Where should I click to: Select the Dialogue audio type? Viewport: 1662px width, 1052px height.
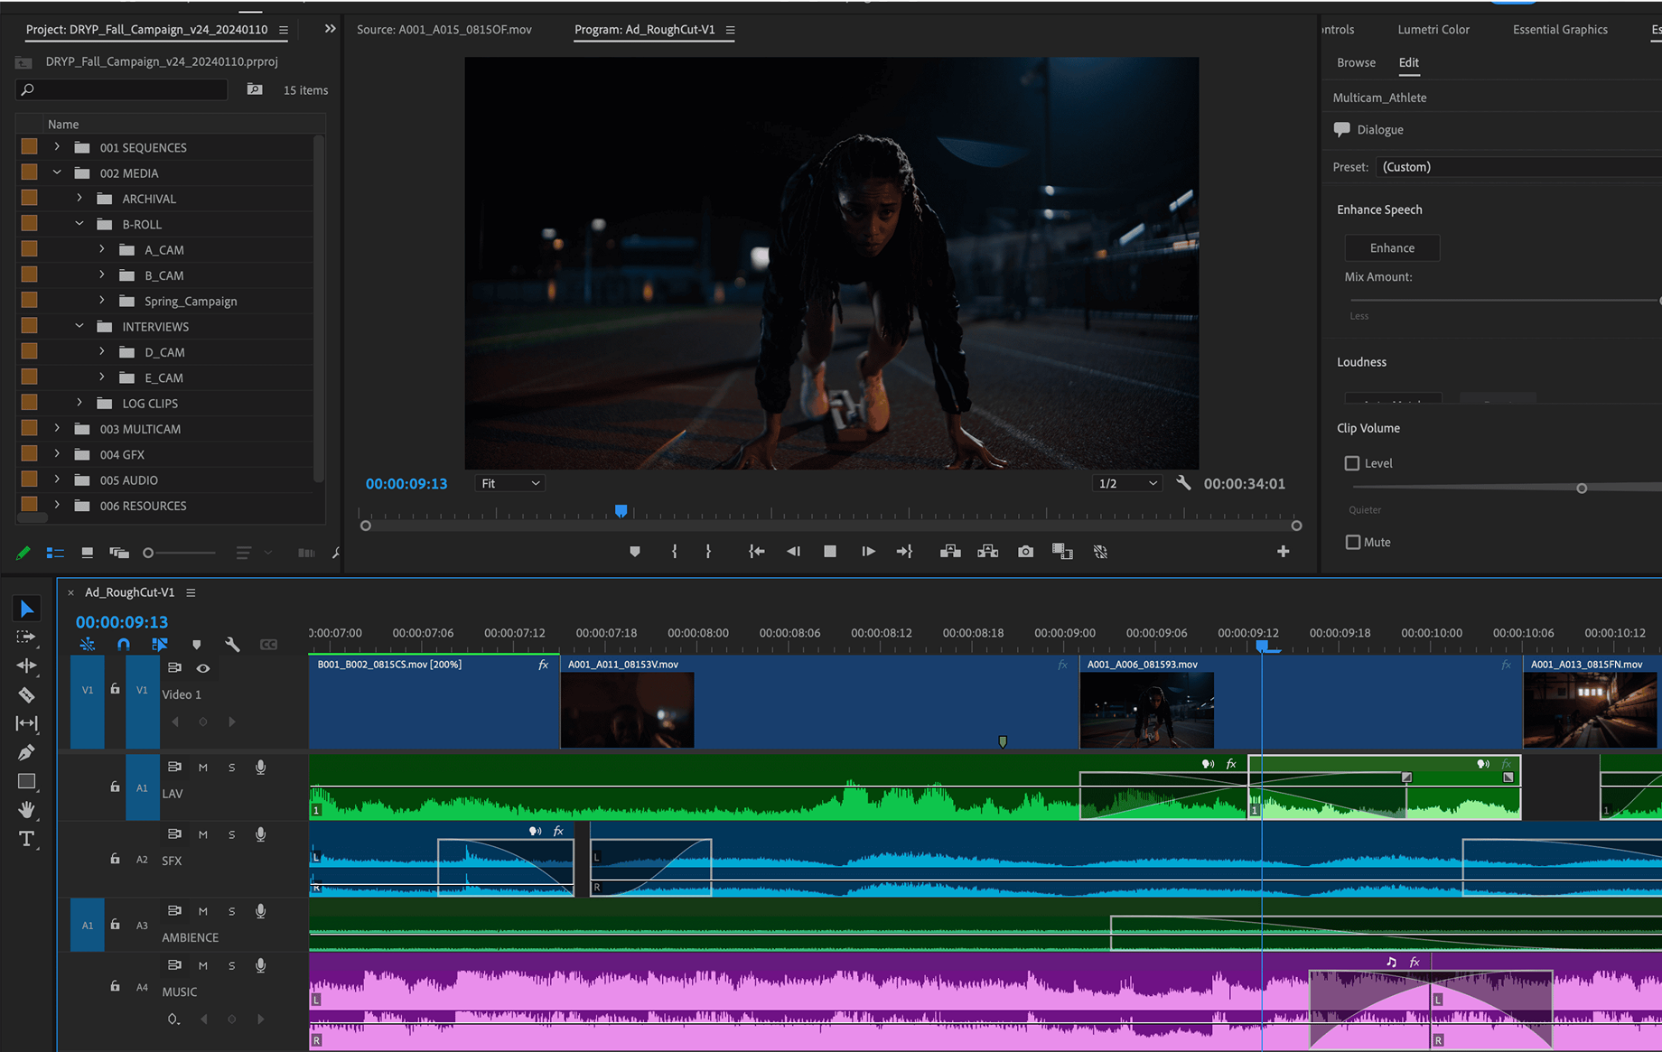tap(1380, 129)
